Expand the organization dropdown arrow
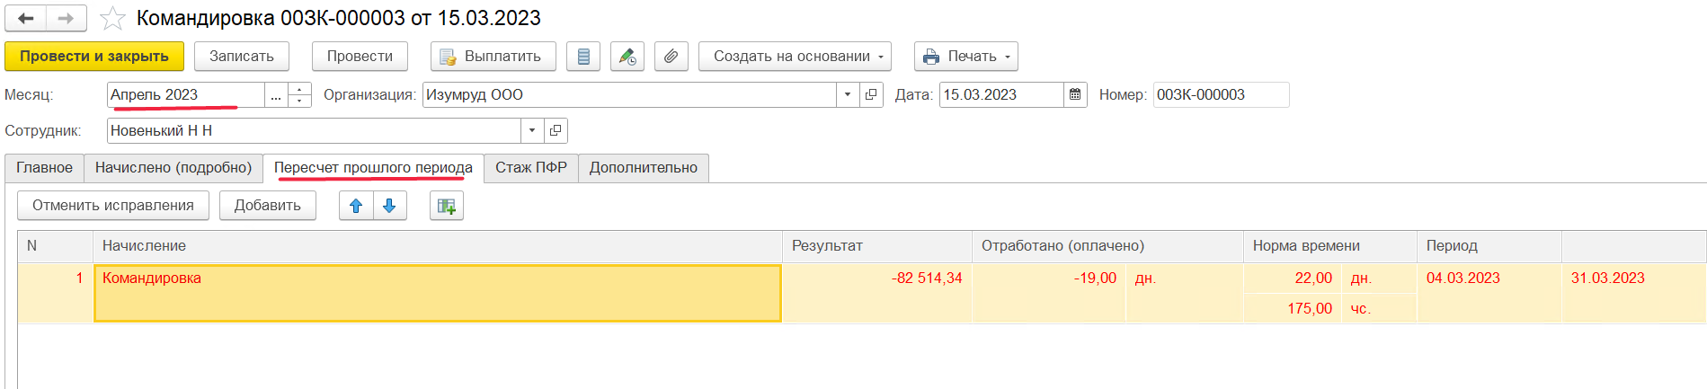The width and height of the screenshot is (1707, 389). 848,94
